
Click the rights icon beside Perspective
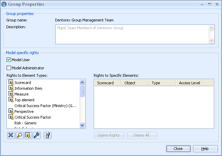[x=11, y=111]
